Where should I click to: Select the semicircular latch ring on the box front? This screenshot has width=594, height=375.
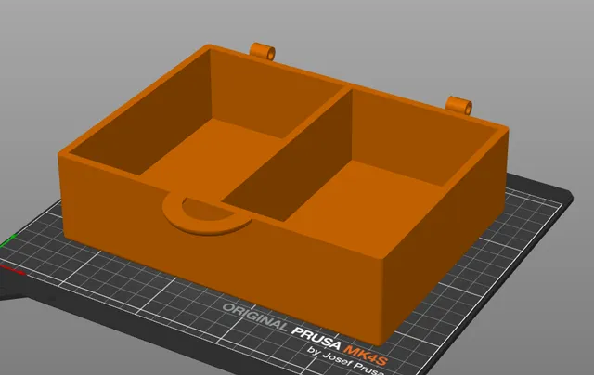click(x=207, y=215)
